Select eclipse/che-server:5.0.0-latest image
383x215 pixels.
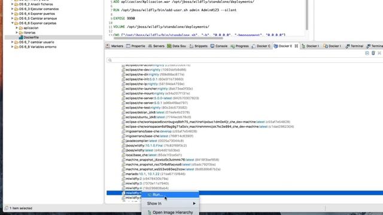(162, 98)
